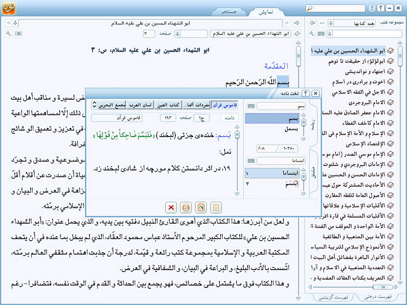Select the كتاب العين dictionary tab
The image size is (407, 305).
point(168,105)
